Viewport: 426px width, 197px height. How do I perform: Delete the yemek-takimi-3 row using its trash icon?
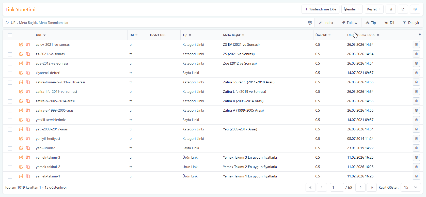(x=416, y=157)
